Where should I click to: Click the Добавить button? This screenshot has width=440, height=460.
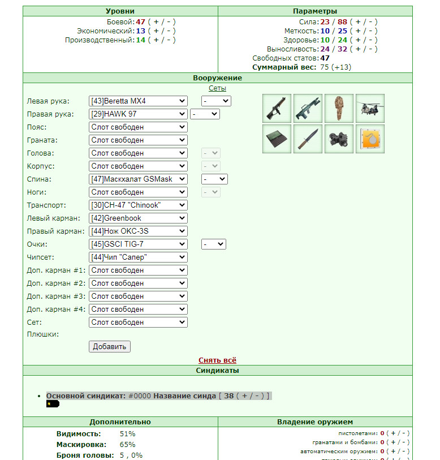click(110, 346)
